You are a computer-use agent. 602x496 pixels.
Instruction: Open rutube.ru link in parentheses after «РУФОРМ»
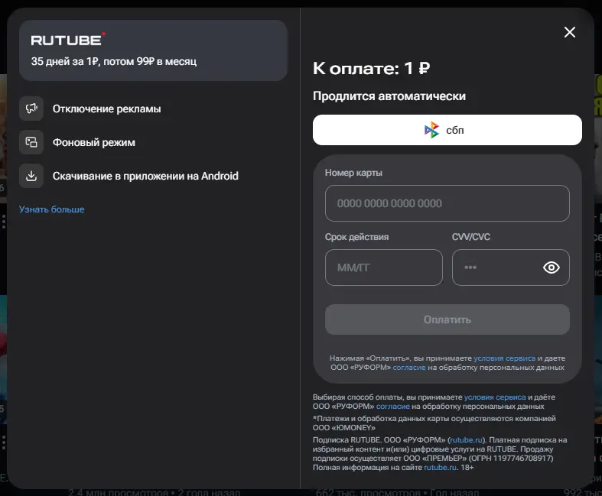466,440
